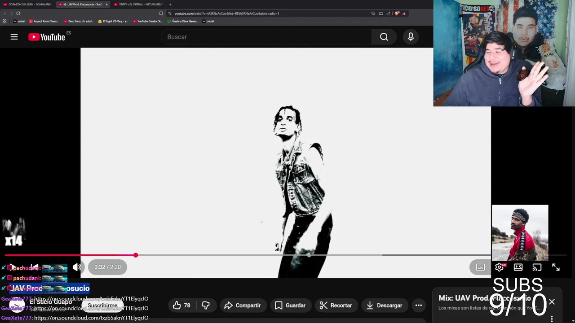Image resolution: width=575 pixels, height=323 pixels.
Task: Reload the current page
Action: pyautogui.click(x=18, y=13)
